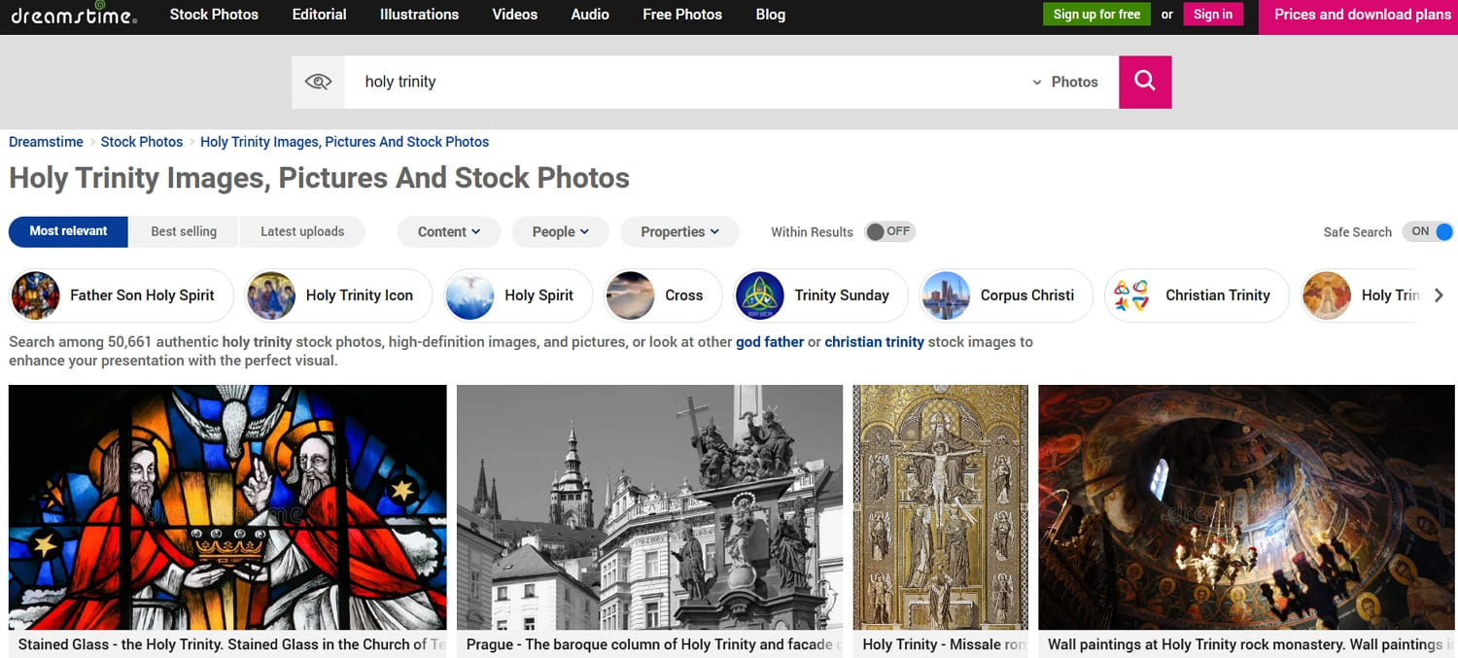1458x658 pixels.
Task: Click the Holy Trinity Icon chip thumbnail
Action: click(x=271, y=295)
